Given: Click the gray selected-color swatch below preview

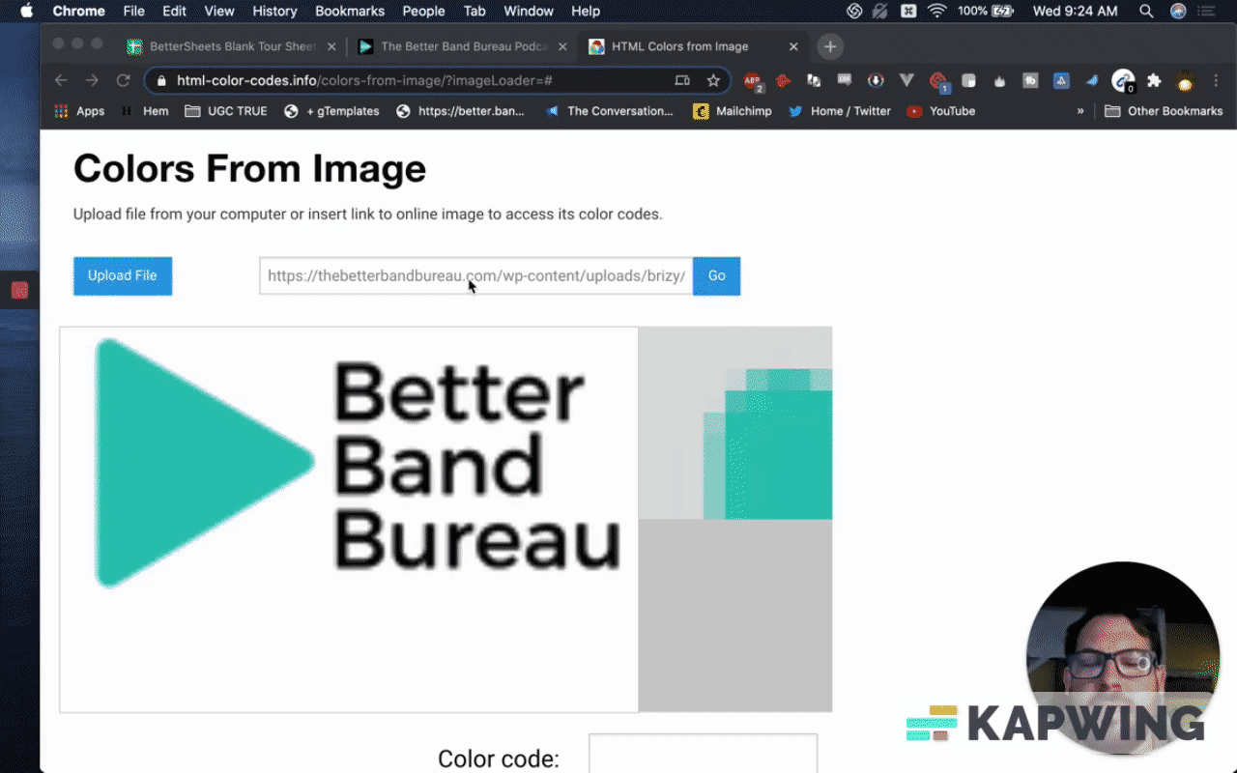Looking at the screenshot, I should point(735,616).
